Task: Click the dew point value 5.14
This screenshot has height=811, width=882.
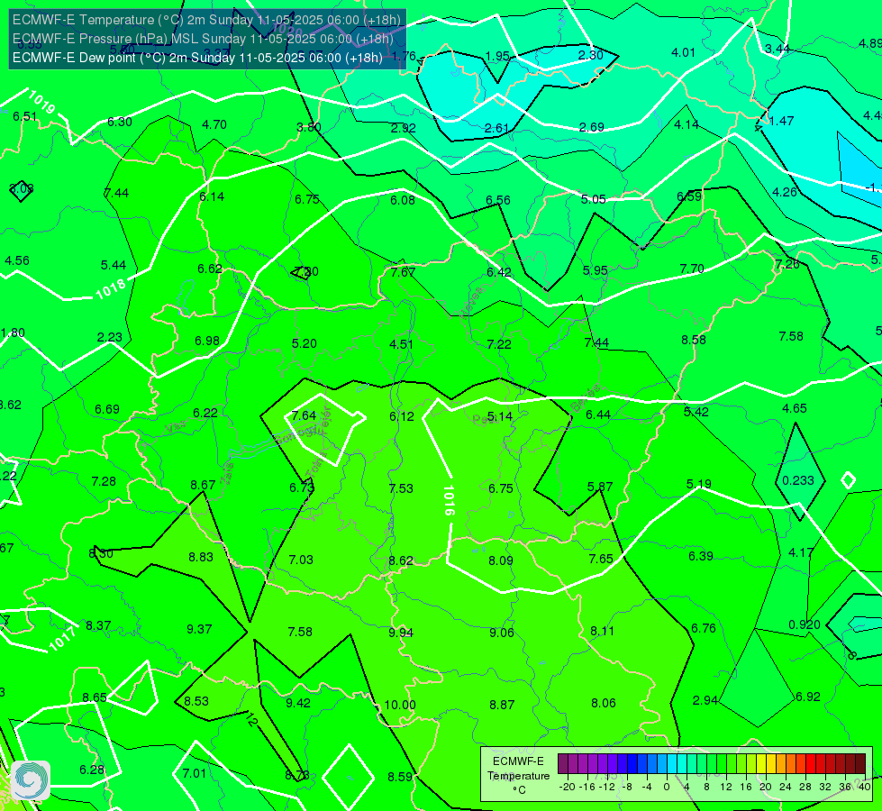Action: (x=499, y=416)
